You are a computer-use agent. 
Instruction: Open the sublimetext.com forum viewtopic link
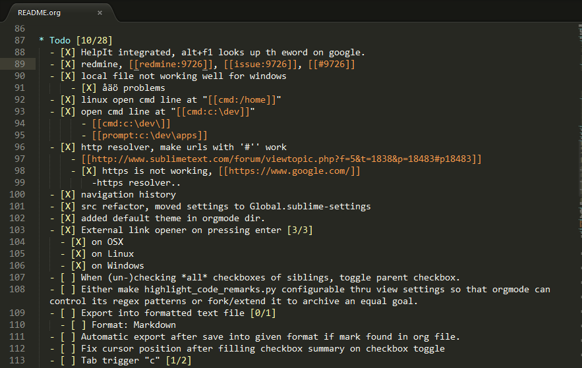[281, 159]
